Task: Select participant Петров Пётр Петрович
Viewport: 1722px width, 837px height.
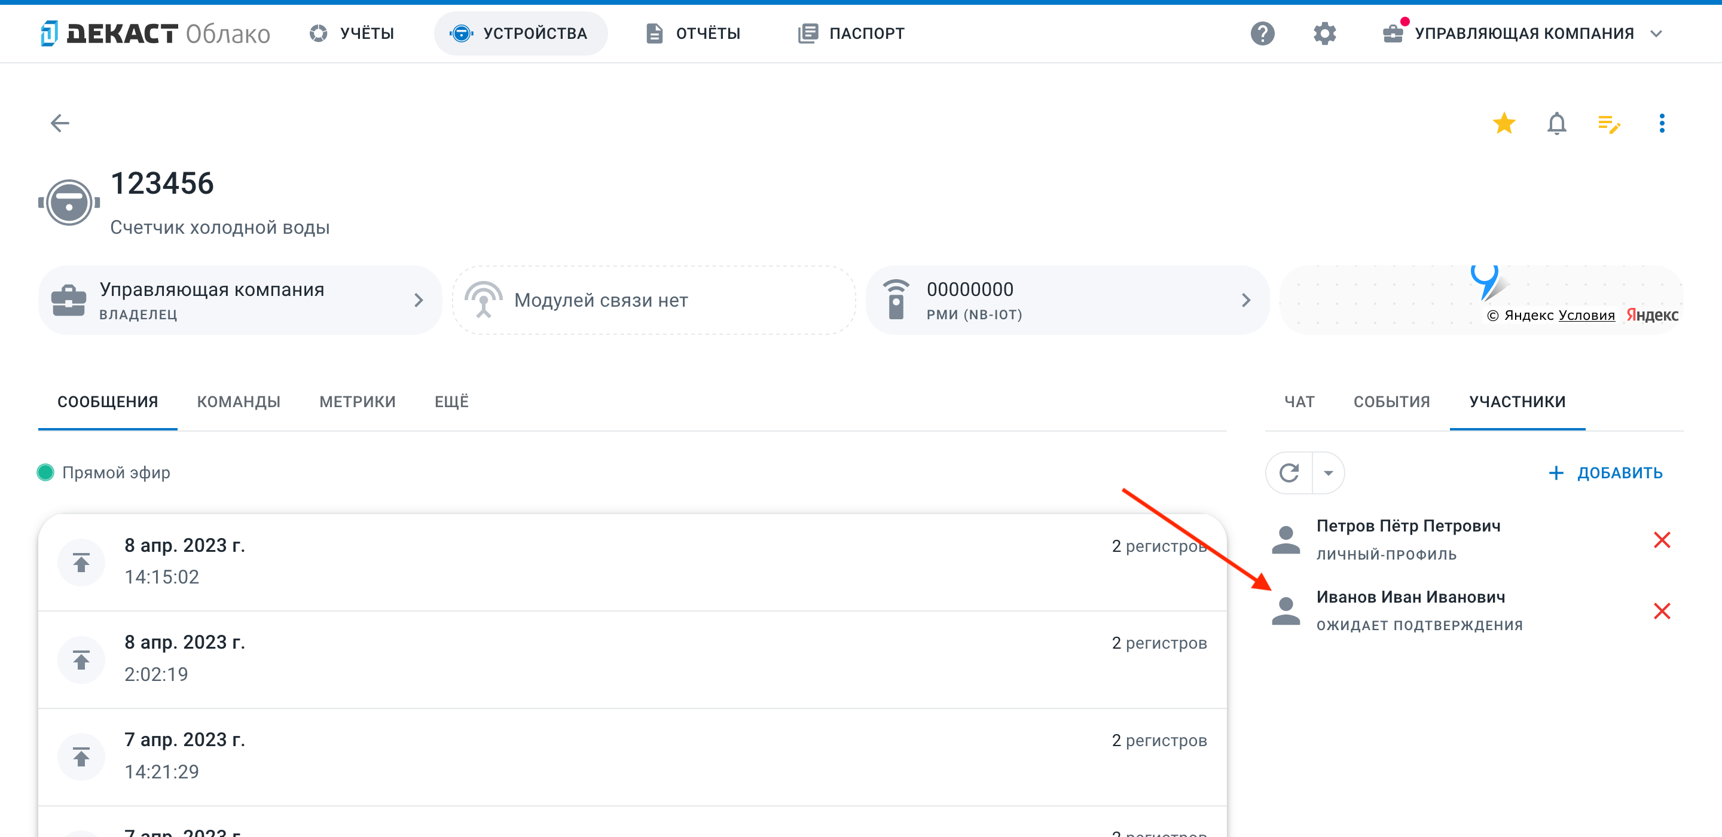Action: [x=1474, y=539]
